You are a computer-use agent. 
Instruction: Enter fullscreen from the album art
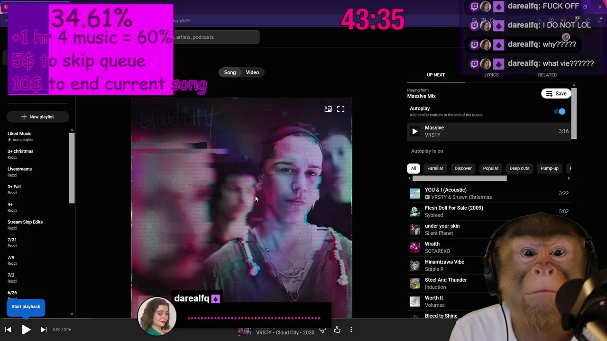pos(340,109)
